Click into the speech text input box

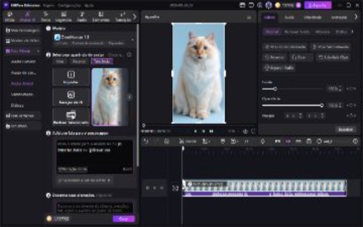[95, 157]
